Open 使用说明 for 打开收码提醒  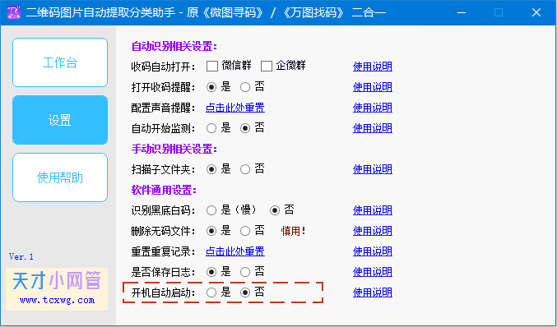(373, 87)
